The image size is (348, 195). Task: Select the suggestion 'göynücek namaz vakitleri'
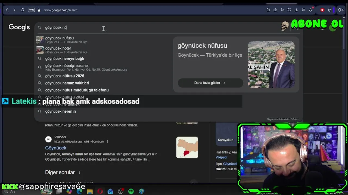tap(103, 83)
